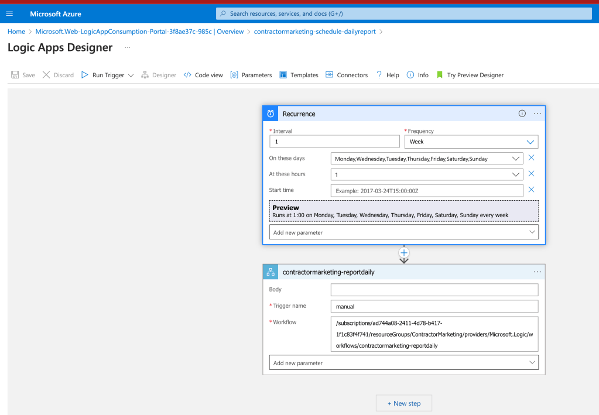The image size is (599, 415).
Task: Click the Code view brackets icon
Action: click(x=187, y=75)
